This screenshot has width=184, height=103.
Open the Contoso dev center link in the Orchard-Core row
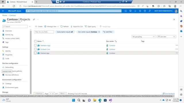pyautogui.click(x=112, y=49)
